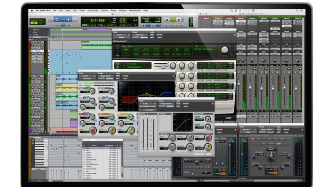The width and height of the screenshot is (333, 187).
Task: Click the compressor Attack knob
Action: click(190, 137)
